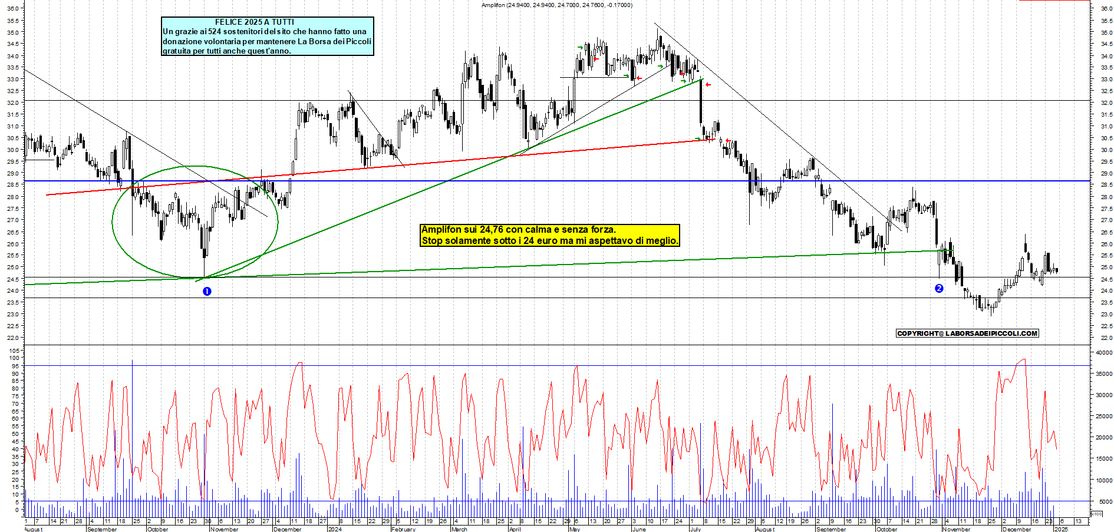Click the line 'Un grazie ai 524 sostenitori'

click(x=265, y=31)
